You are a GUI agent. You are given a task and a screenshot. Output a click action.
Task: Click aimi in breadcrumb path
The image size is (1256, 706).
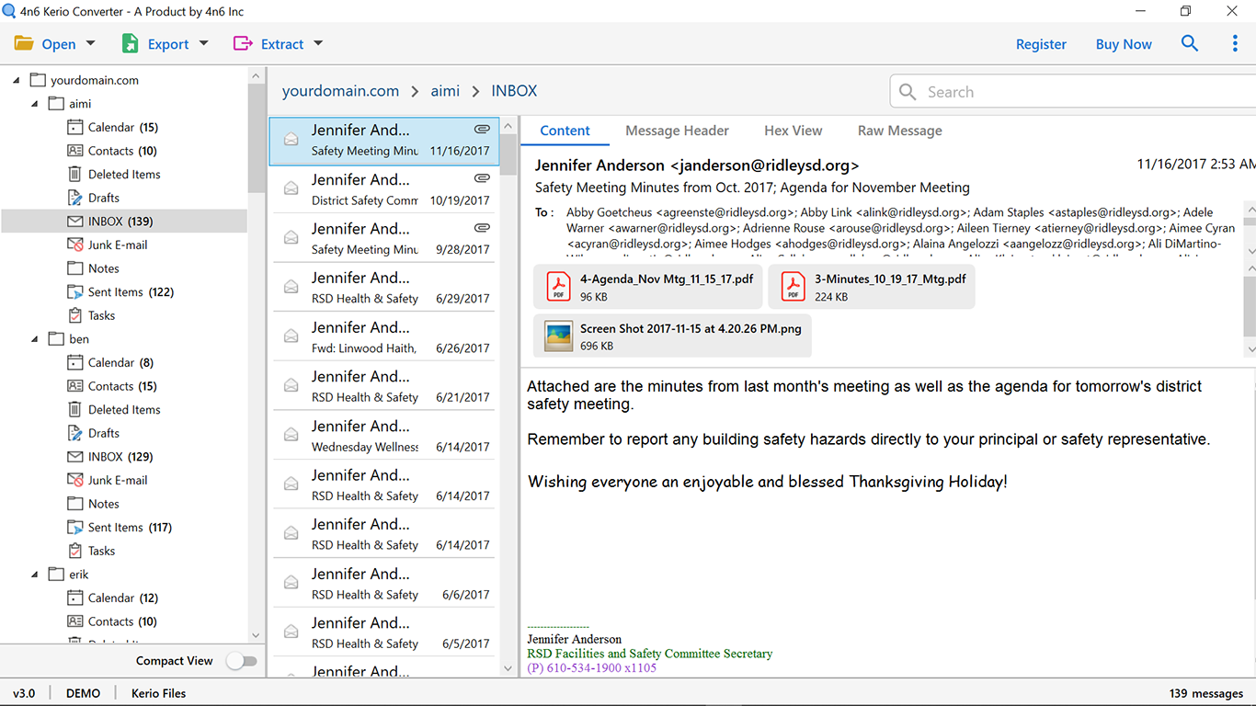(x=445, y=91)
